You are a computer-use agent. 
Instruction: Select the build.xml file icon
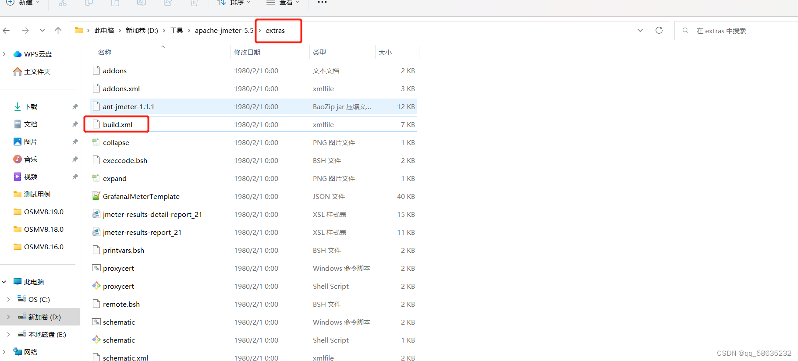tap(96, 124)
